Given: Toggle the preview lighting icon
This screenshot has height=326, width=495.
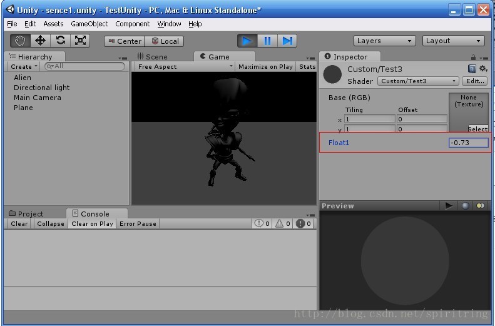Looking at the screenshot, I should point(480,206).
